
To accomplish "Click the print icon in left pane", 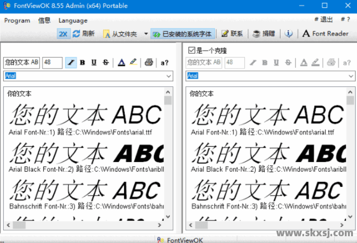I will [149, 63].
